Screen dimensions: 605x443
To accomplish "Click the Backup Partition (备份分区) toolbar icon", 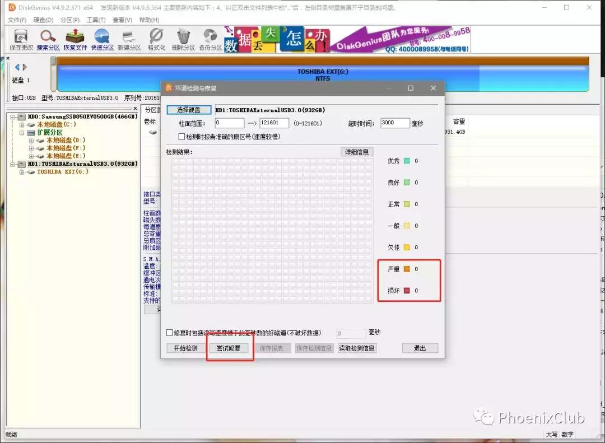I will click(210, 40).
